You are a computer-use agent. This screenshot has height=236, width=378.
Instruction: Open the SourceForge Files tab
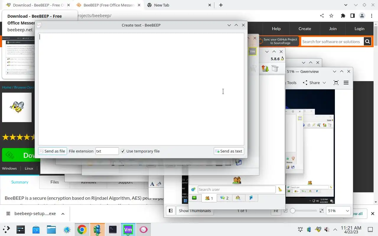pos(55,182)
